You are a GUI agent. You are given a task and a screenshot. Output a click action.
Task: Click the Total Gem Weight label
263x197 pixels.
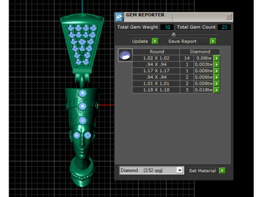(x=138, y=27)
